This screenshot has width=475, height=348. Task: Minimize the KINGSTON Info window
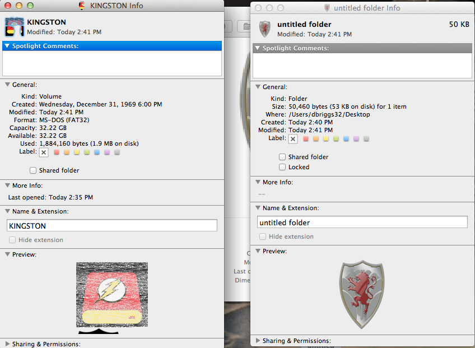pyautogui.click(x=19, y=6)
